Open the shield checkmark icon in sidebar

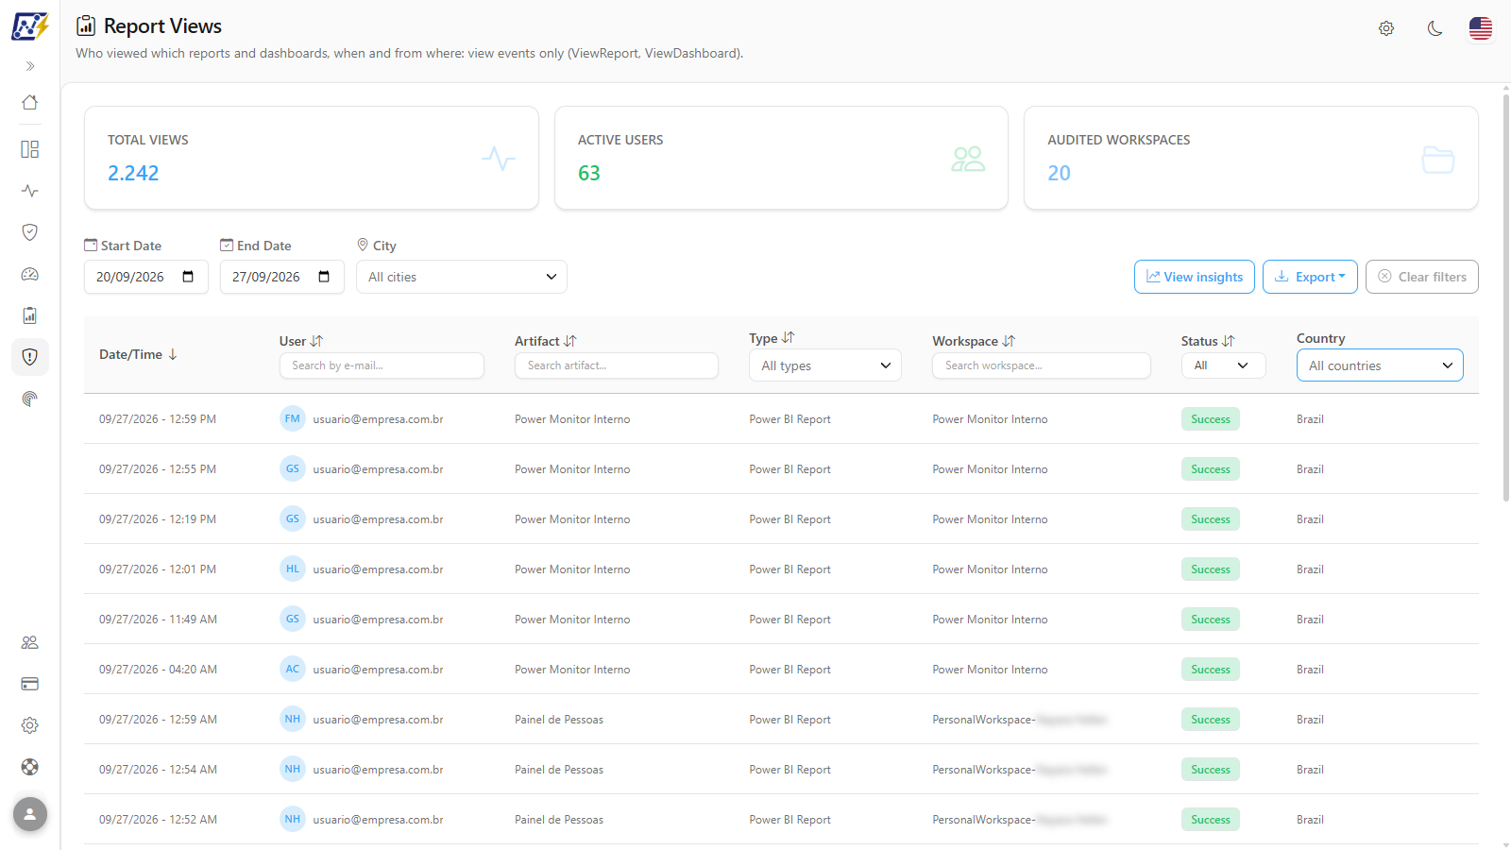click(x=30, y=232)
